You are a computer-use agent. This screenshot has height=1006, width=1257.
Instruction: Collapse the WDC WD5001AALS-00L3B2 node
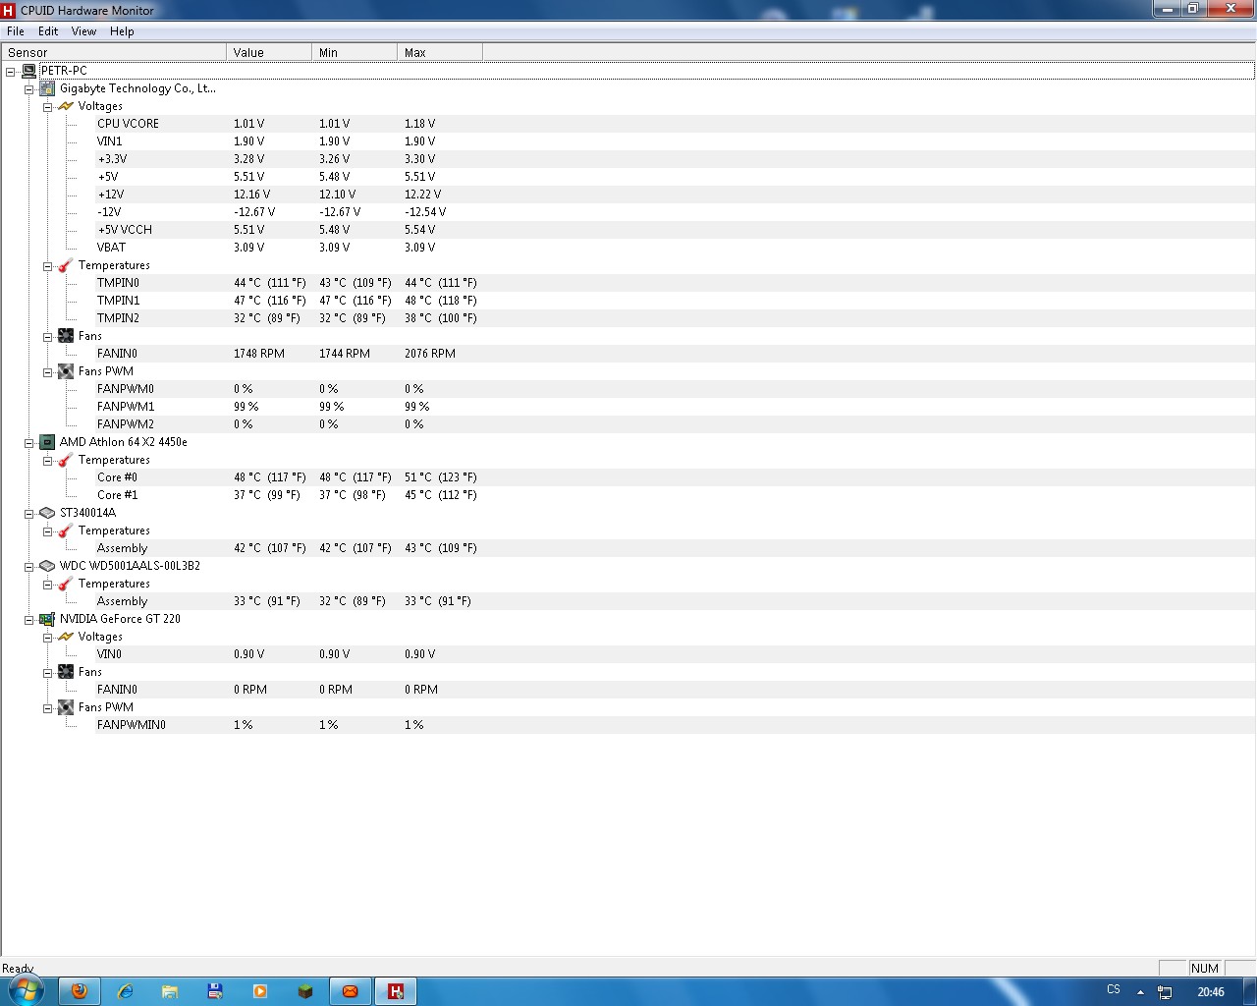coord(29,567)
